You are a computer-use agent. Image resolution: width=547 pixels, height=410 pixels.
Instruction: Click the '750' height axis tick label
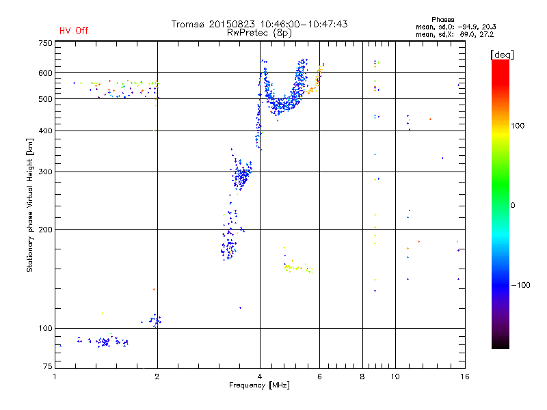pyautogui.click(x=45, y=43)
